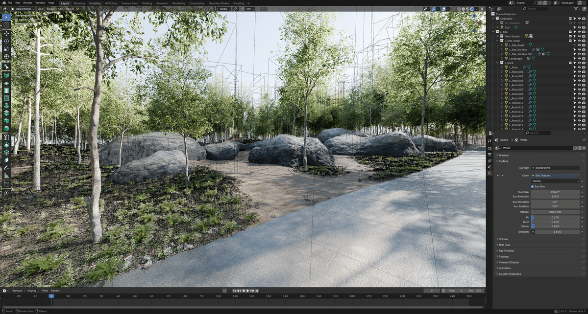Open the Outliner filter options icon
The image size is (588, 314).
[x=576, y=8]
